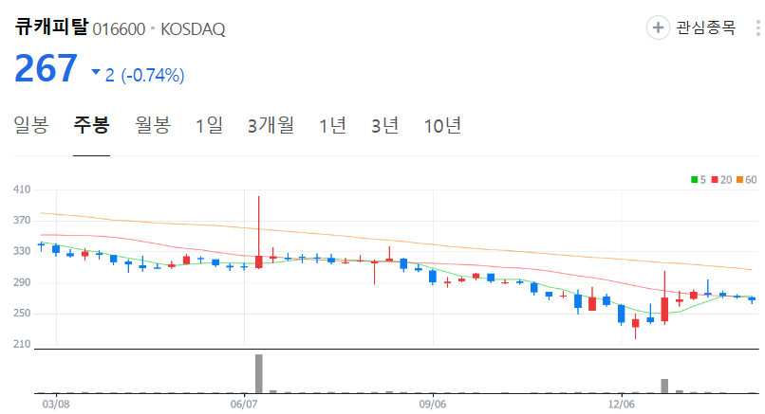This screenshot has width=765, height=414.
Task: Open the 1일 chart tab
Action: 209,125
